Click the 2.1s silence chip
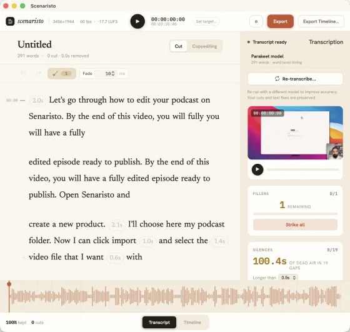 [117, 224]
